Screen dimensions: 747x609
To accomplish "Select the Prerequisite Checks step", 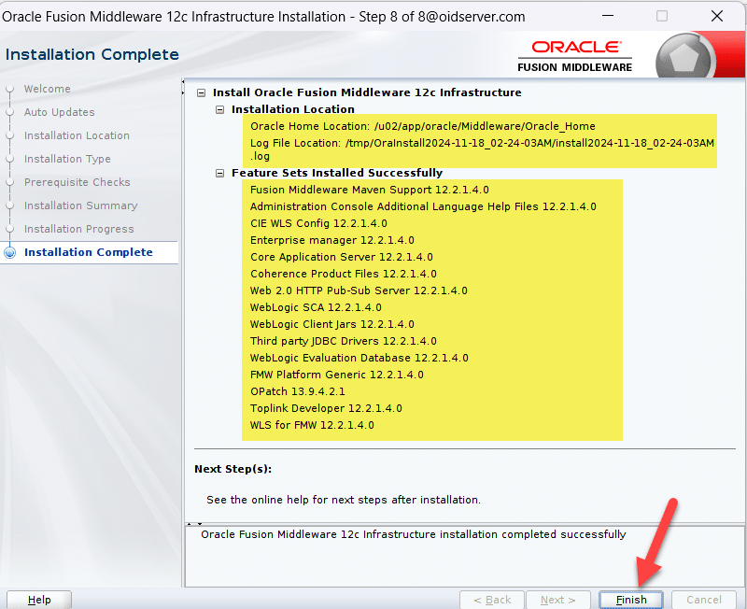I will click(77, 182).
